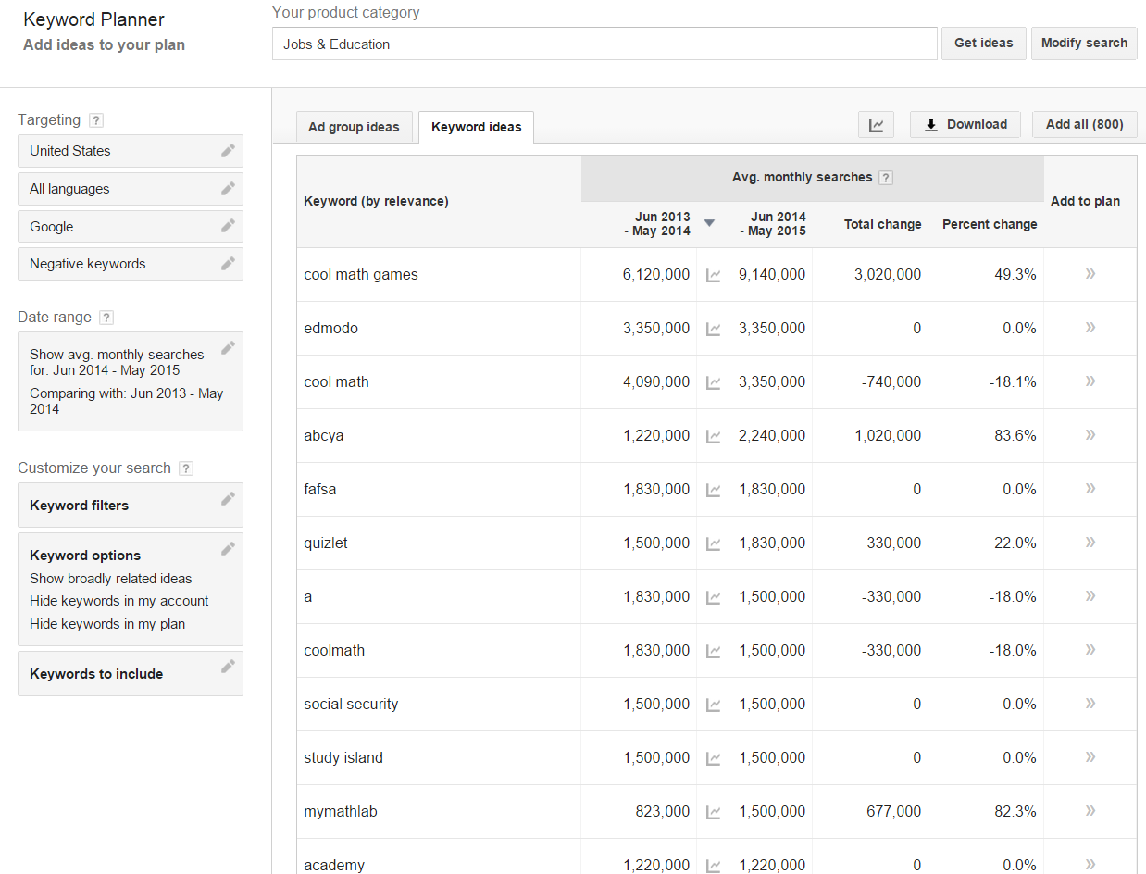Show trend chart for mymathlab
Image resolution: width=1146 pixels, height=874 pixels.
point(713,812)
